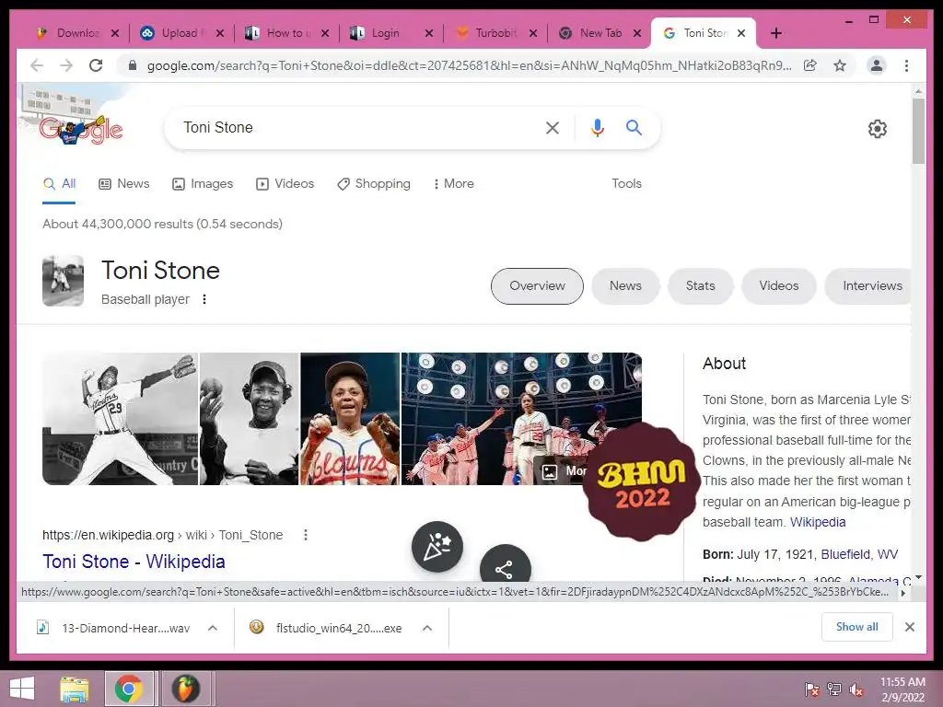This screenshot has width=943, height=707.
Task: Open Chrome three-dot menu
Action: [906, 65]
